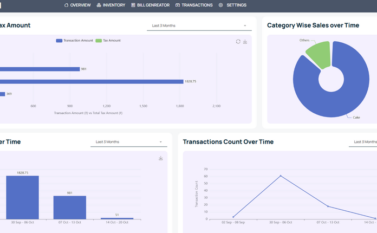
Task: Click the 30 Sep - 06 Oct vertical bar
Action: [22, 197]
